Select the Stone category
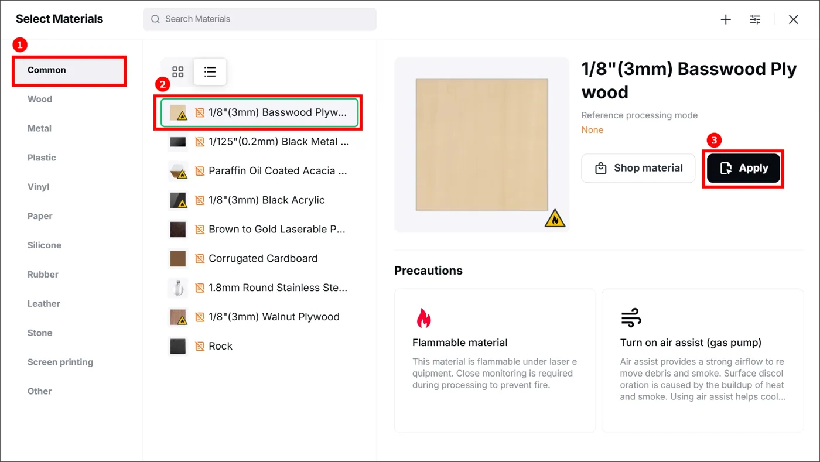Screen dimensions: 820x462 [40, 333]
